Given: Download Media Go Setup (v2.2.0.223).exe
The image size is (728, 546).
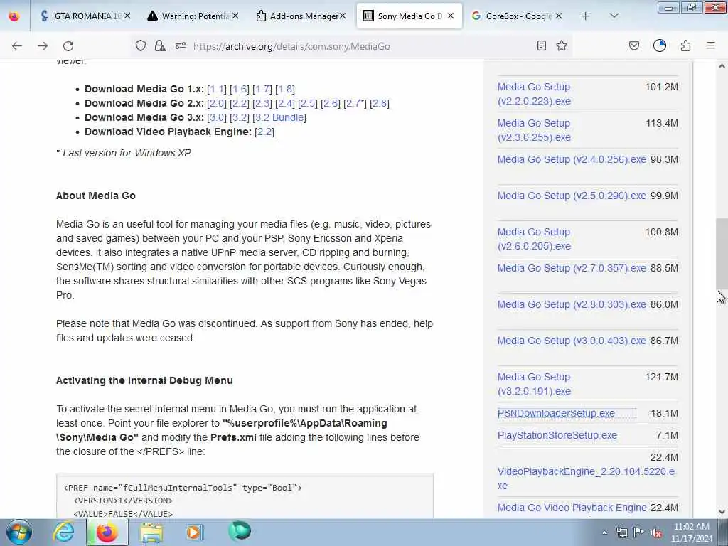Looking at the screenshot, I should tap(534, 94).
